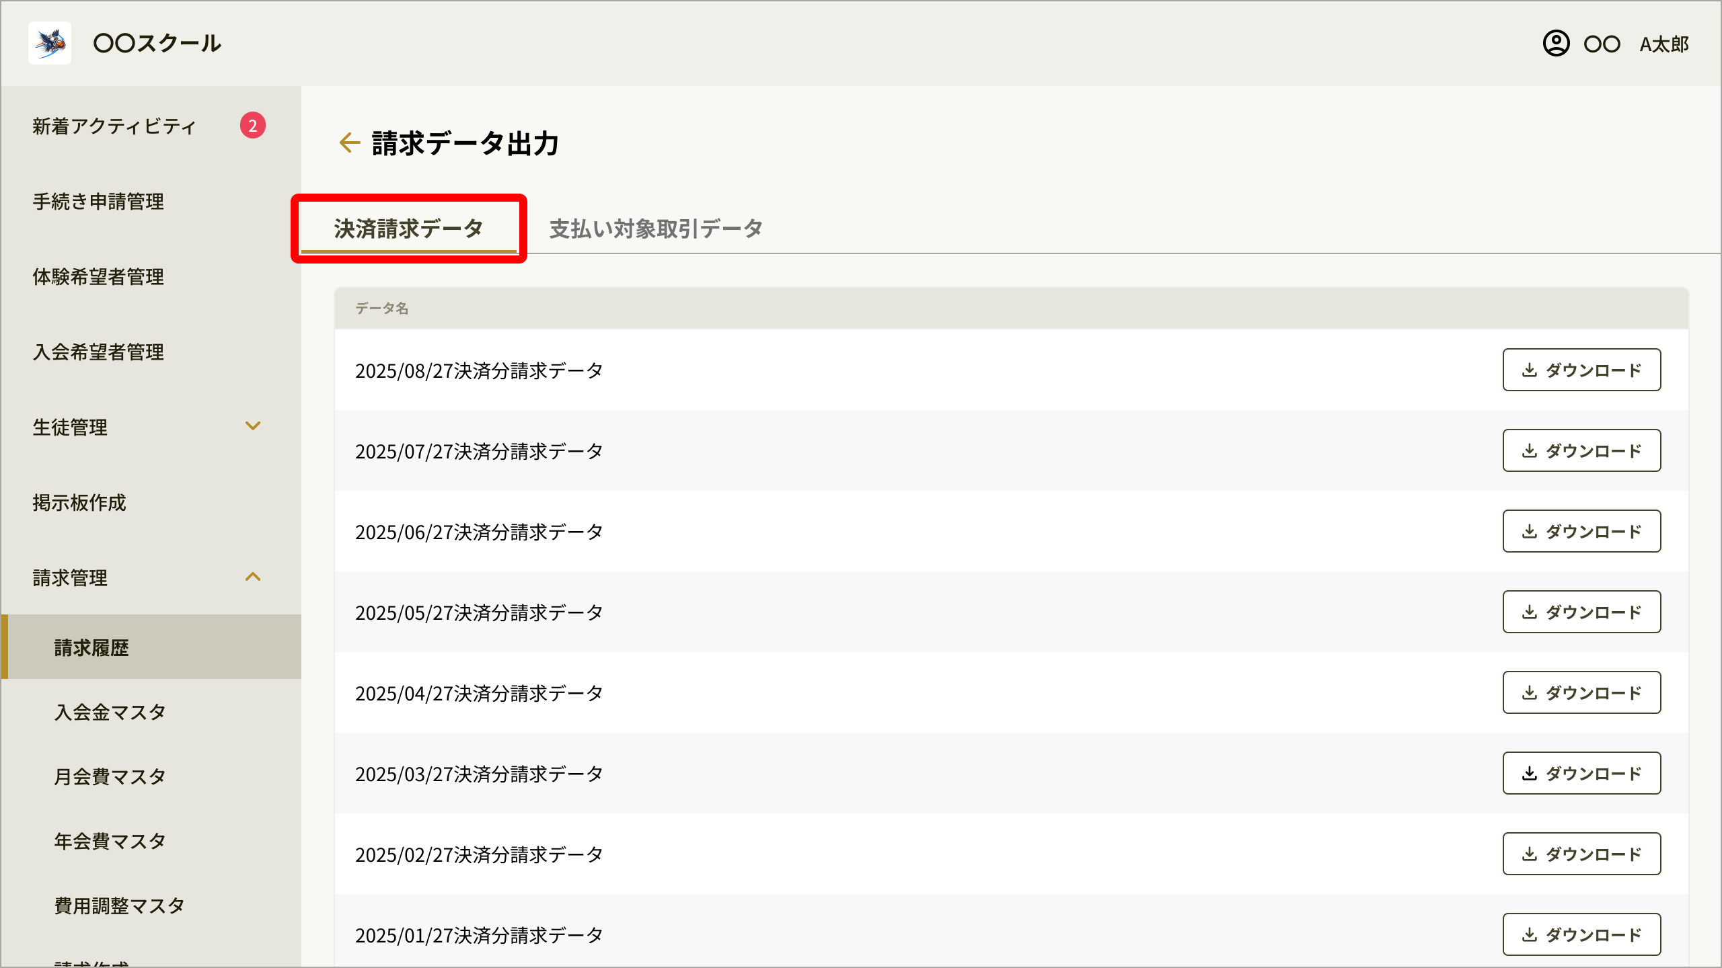Click the 生徒管理 menu label
The image size is (1722, 968).
tap(70, 427)
